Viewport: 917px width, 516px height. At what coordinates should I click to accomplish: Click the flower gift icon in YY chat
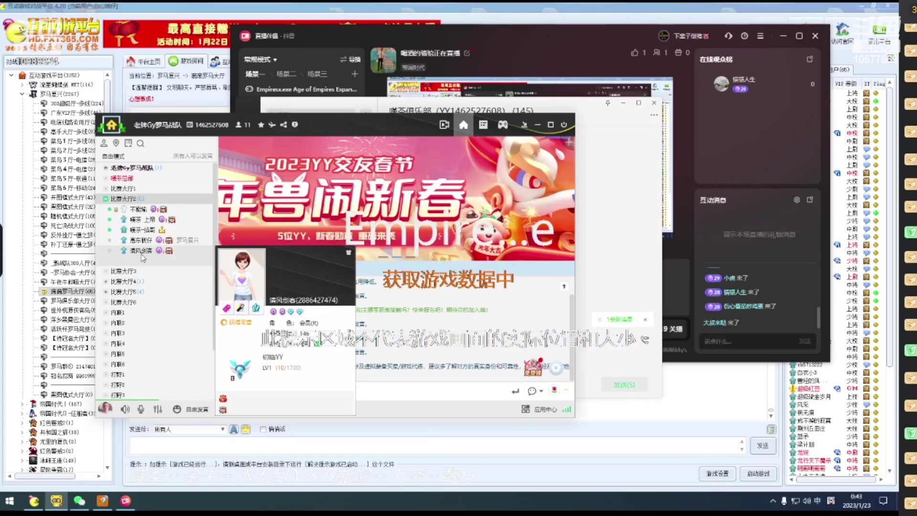[x=554, y=390]
